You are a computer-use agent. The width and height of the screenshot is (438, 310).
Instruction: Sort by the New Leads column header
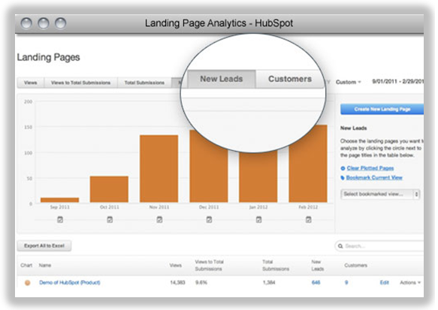coord(318,266)
